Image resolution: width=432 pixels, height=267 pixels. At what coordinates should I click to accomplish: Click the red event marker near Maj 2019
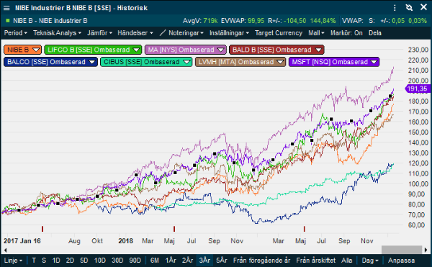[x=304, y=229]
